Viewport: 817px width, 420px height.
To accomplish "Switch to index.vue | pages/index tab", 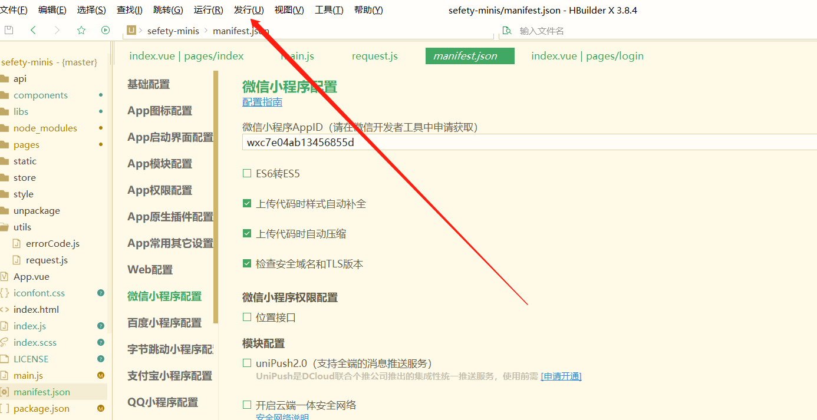I will click(x=186, y=56).
